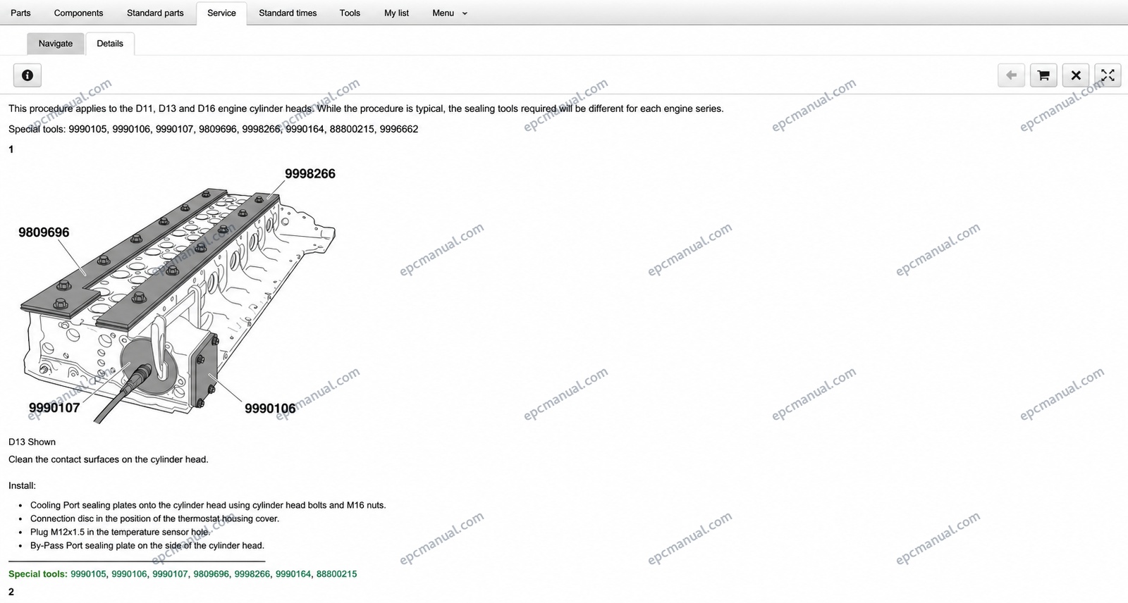Screen dimensions: 1128x603
Task: Click the X close icon in toolbar
Action: pos(1076,75)
